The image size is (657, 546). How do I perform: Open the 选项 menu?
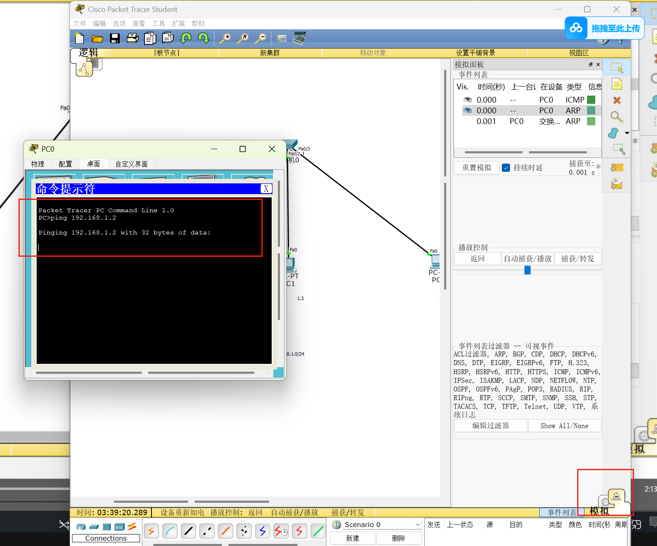[119, 23]
